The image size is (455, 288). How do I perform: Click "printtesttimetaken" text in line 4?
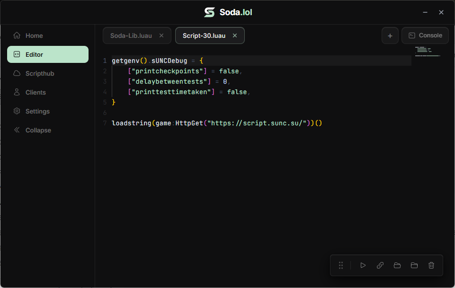coord(171,92)
